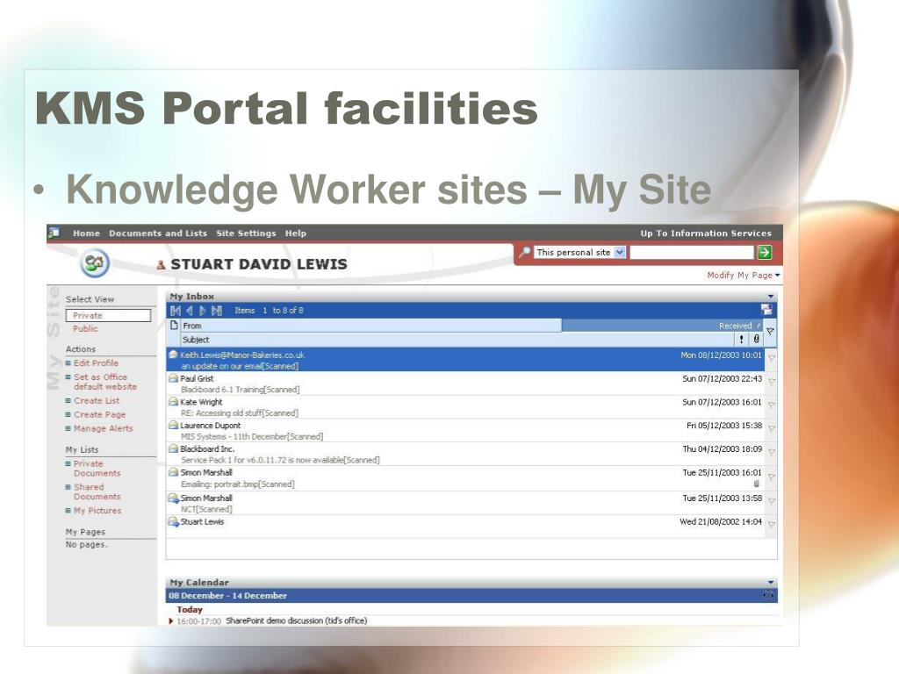Click the attachment icon on the portrait.bmp message
Screen dimensions: 899x674
click(x=756, y=484)
